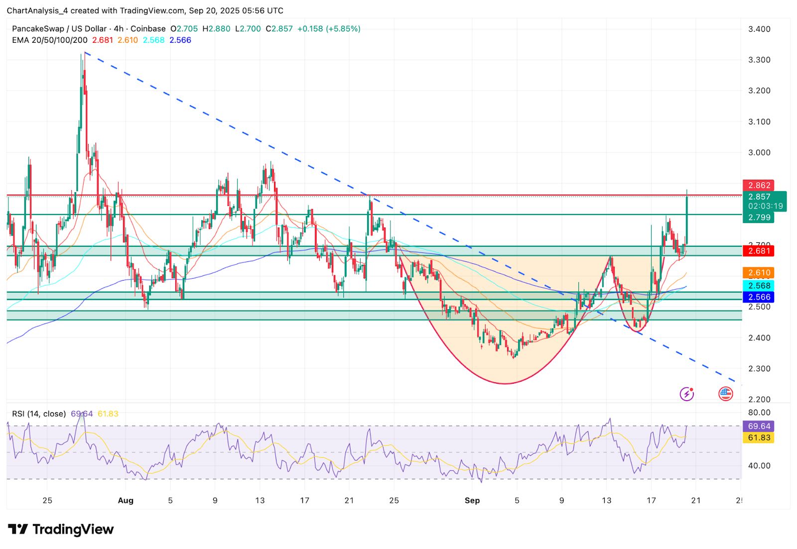
Task: Click the 3.000 price axis label
Action: point(759,152)
